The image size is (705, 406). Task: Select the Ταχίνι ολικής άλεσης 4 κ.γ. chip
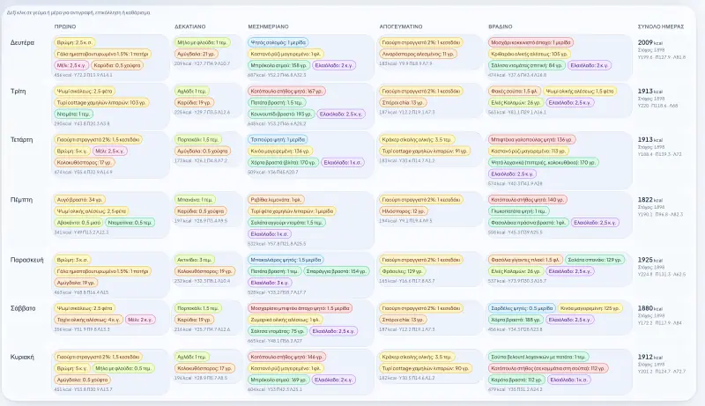click(x=88, y=320)
